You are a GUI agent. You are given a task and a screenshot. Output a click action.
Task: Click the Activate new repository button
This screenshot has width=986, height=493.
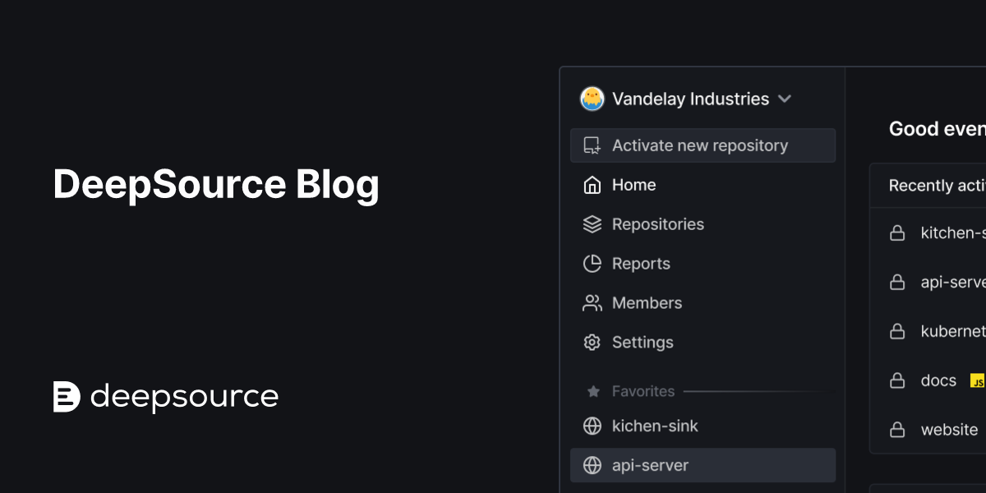[703, 145]
